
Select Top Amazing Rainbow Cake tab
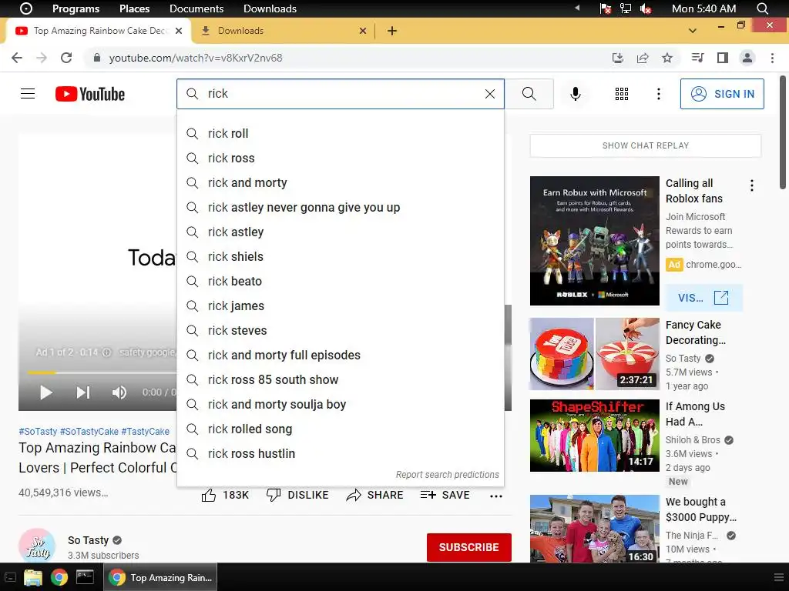click(99, 31)
